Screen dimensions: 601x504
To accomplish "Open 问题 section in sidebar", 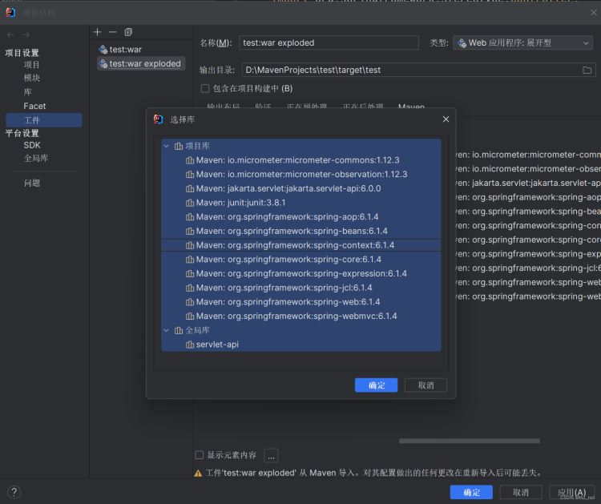I will point(32,183).
